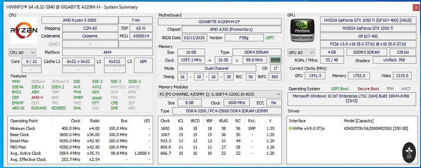This screenshot has width=421, height=168.
Task: Click the NVIDIA GeForce logo
Action: (x=303, y=30)
